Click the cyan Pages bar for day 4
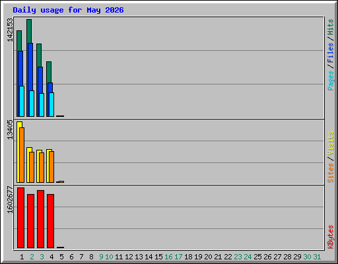The height and width of the screenshot is (264, 338). point(51,104)
